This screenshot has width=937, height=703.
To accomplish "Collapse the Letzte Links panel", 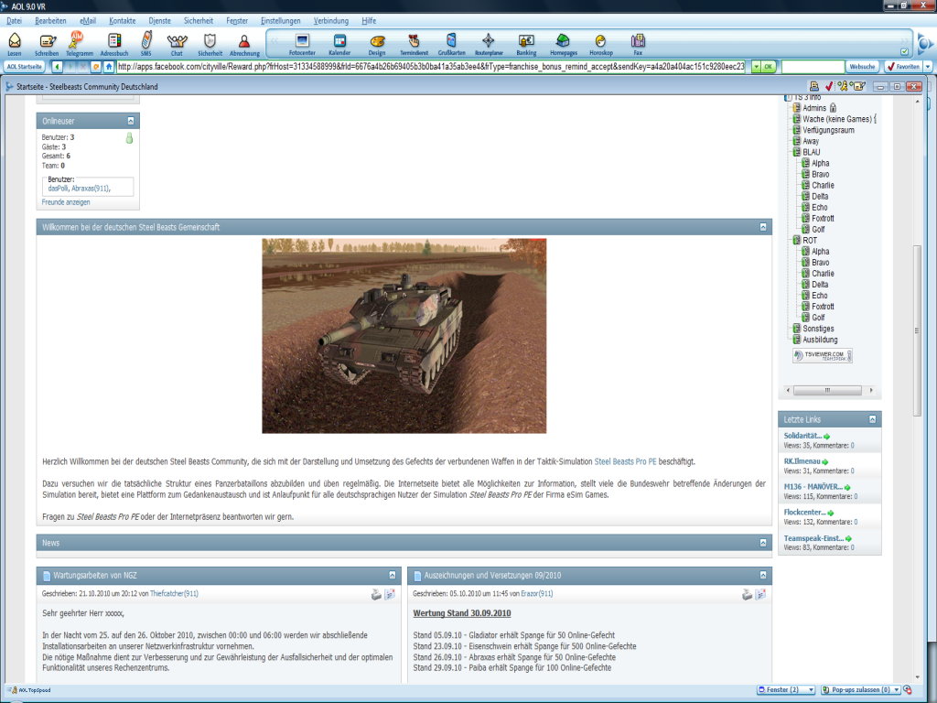I will (x=873, y=419).
